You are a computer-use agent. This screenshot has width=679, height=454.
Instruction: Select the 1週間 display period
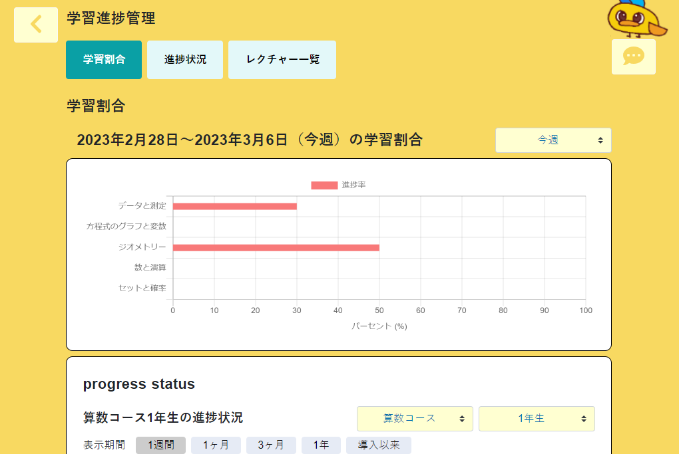pyautogui.click(x=160, y=445)
